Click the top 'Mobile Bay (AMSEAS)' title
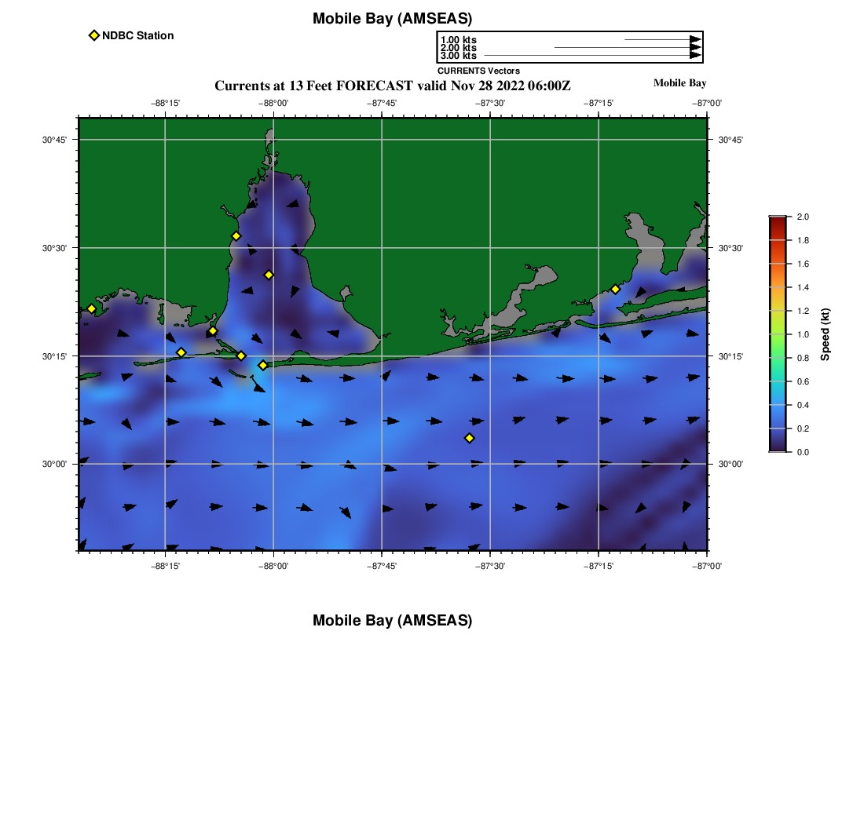Viewport: 864px width, 824px height. (392, 19)
